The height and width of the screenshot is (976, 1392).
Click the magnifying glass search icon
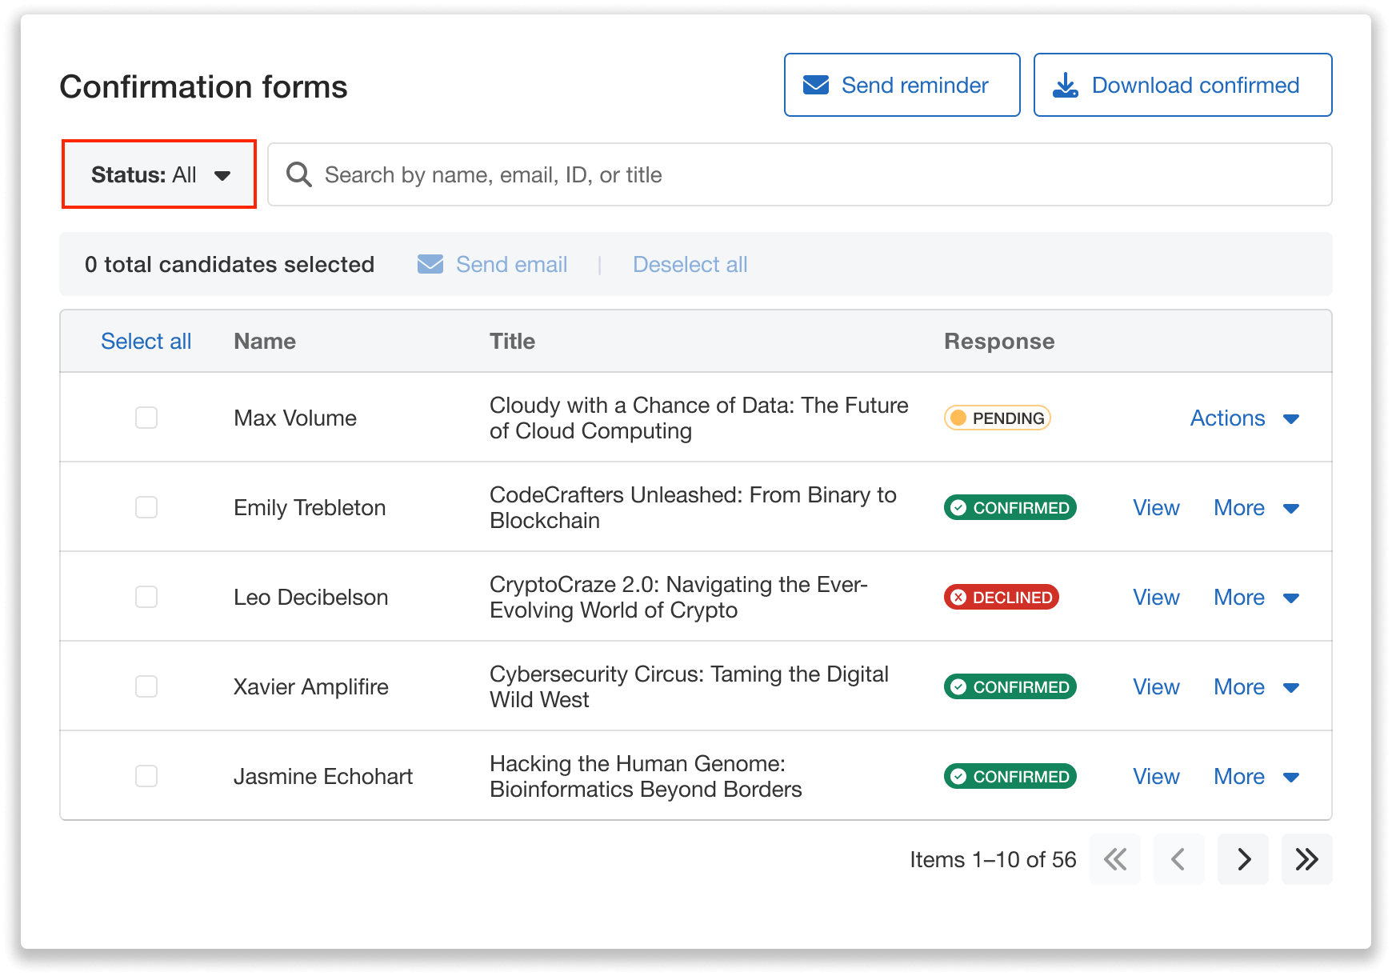[298, 174]
